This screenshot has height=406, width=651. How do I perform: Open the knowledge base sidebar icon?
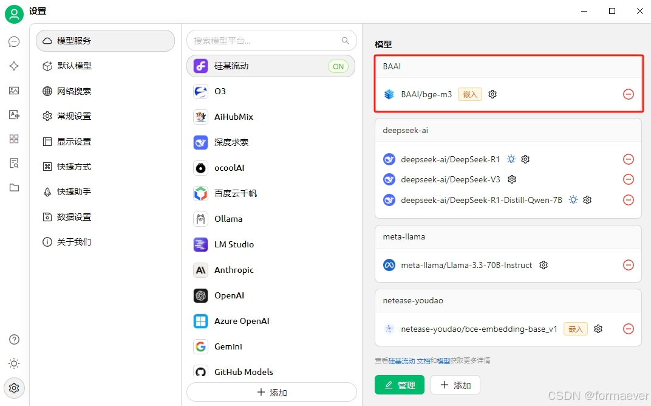(x=14, y=163)
